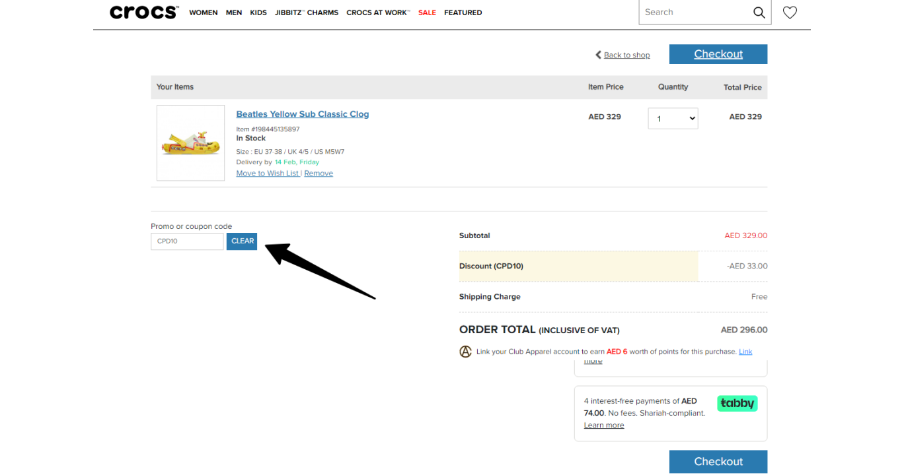
Task: Click the size EU 37-38 text
Action: (290, 152)
